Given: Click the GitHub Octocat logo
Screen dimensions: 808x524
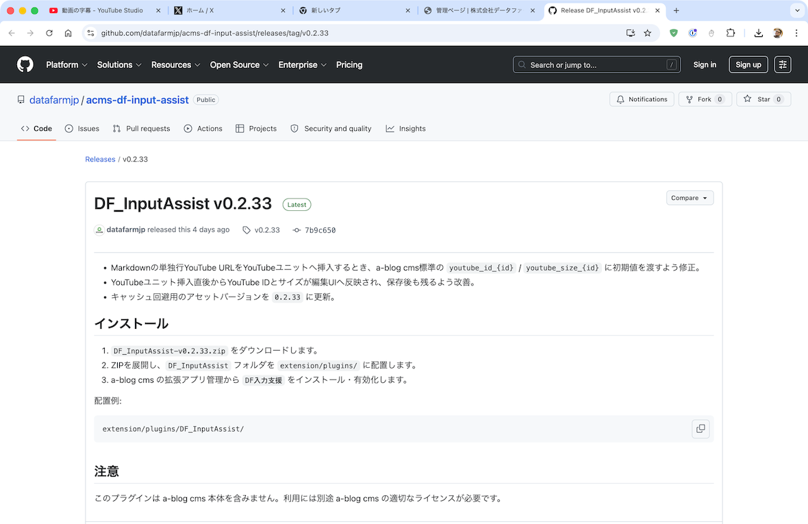Looking at the screenshot, I should click(x=25, y=64).
